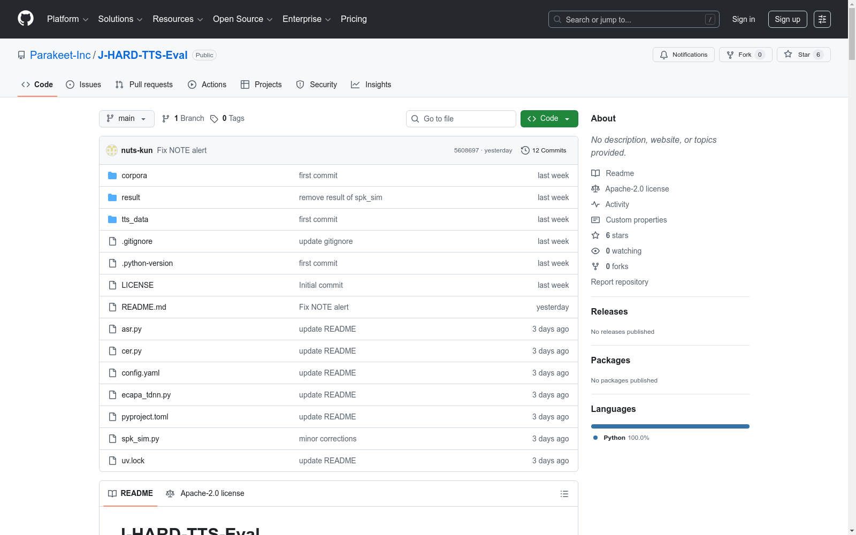Screen dimensions: 856x535
Task: Open the main branch selector dropdown
Action: [x=127, y=119]
